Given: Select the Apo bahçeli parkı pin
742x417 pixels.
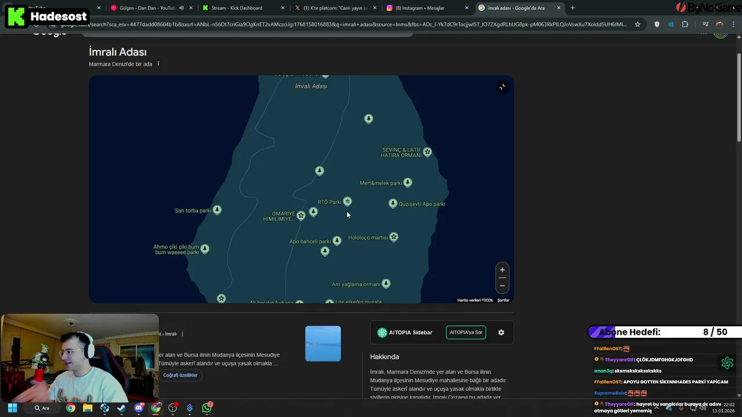Looking at the screenshot, I should tap(337, 240).
